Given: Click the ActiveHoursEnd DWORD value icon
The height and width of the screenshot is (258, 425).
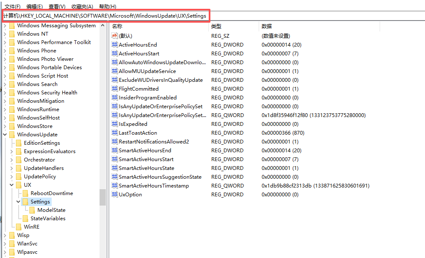Looking at the screenshot, I should (x=115, y=44).
